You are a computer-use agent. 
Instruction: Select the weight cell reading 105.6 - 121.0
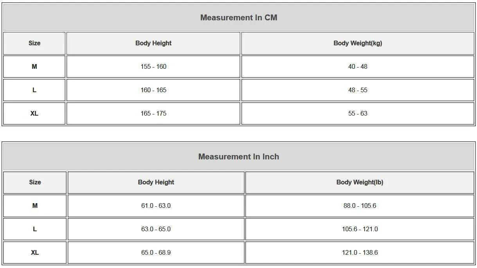[360, 229]
